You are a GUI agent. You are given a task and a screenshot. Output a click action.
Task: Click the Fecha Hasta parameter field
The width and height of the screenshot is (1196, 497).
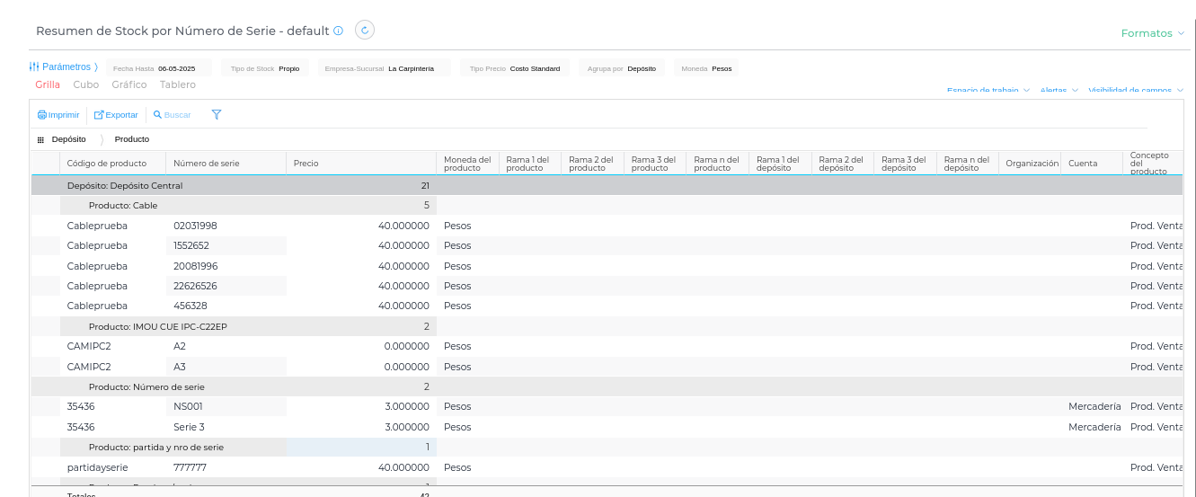159,68
